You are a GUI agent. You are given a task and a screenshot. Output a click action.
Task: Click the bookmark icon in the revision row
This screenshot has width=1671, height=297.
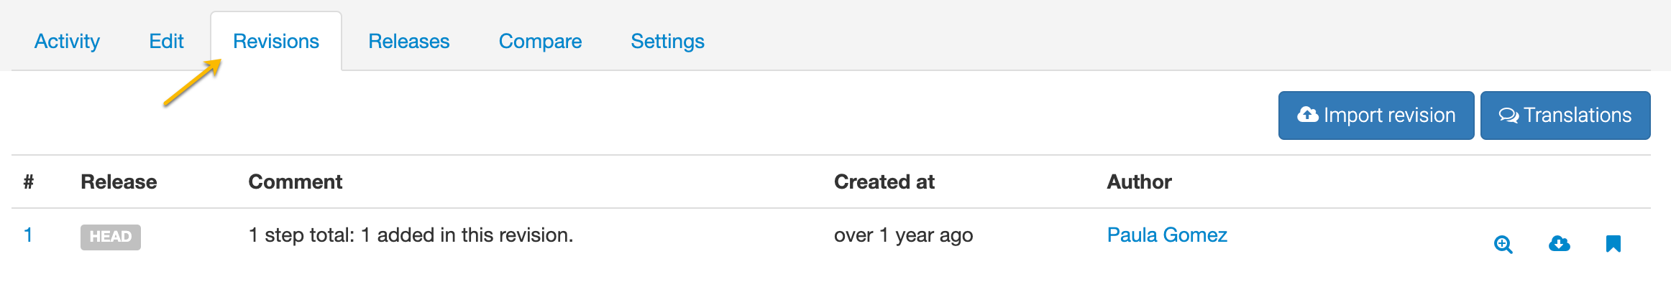[x=1613, y=244]
